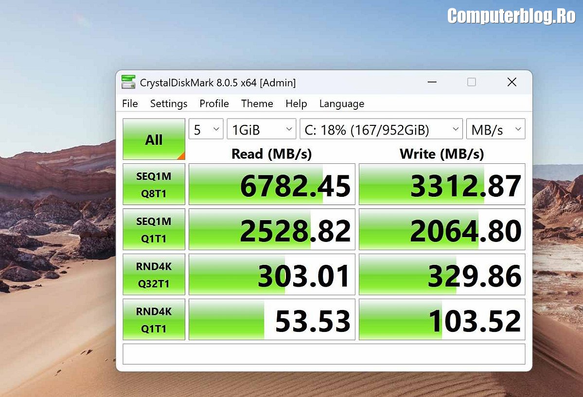Expand the 1GiB test size dropdown
Viewport: 583px width, 397px height.
pos(261,130)
